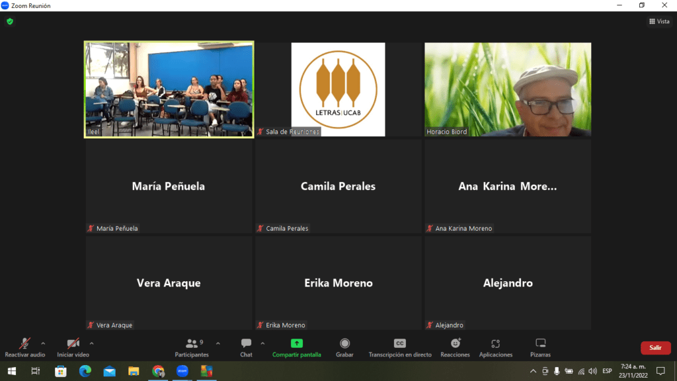Enable Transcripción en directo captions
The height and width of the screenshot is (381, 677).
tap(399, 344)
